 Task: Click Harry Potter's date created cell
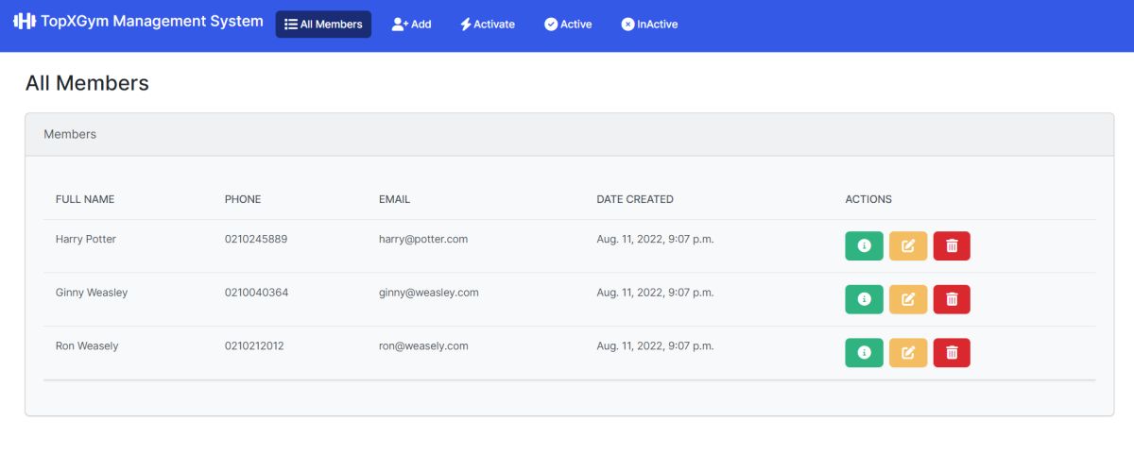click(x=655, y=239)
